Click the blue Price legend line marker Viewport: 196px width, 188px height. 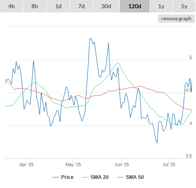click(x=56, y=177)
